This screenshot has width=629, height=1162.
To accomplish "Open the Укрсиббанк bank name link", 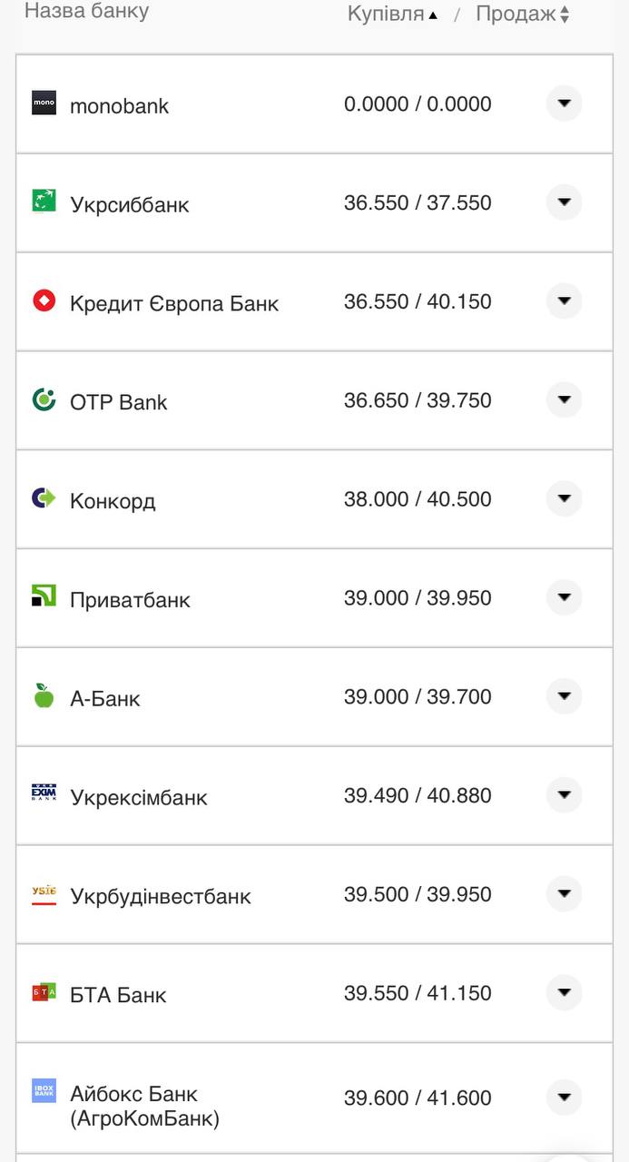I will tap(129, 204).
